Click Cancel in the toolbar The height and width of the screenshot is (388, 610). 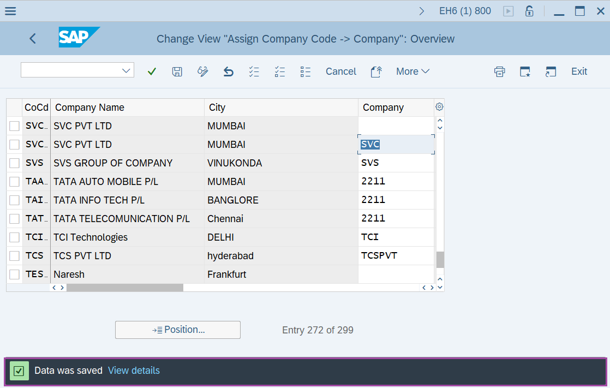(x=340, y=71)
